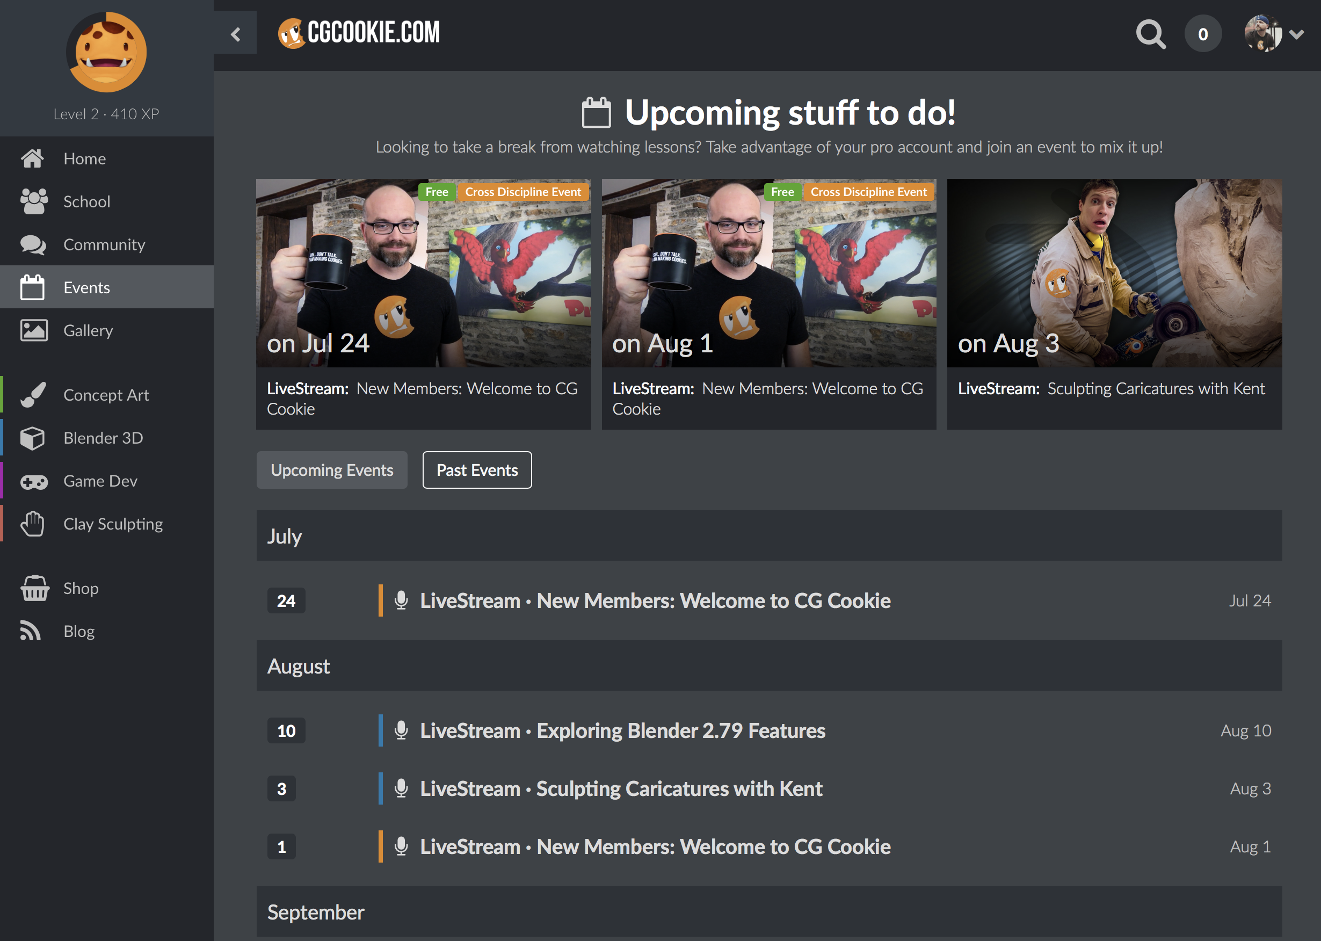Click microphone icon on Exploring Blender 2.79 row
Viewport: 1321px width, 941px height.
401,730
